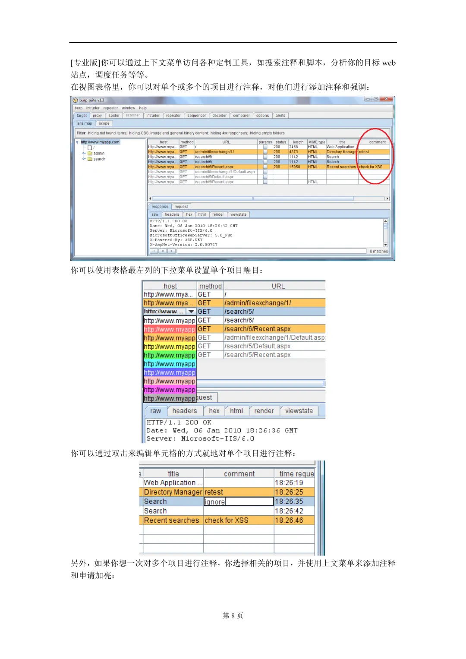This screenshot has height=659, width=466.
Task: Switch to the decoder tool tab
Action: click(x=219, y=116)
